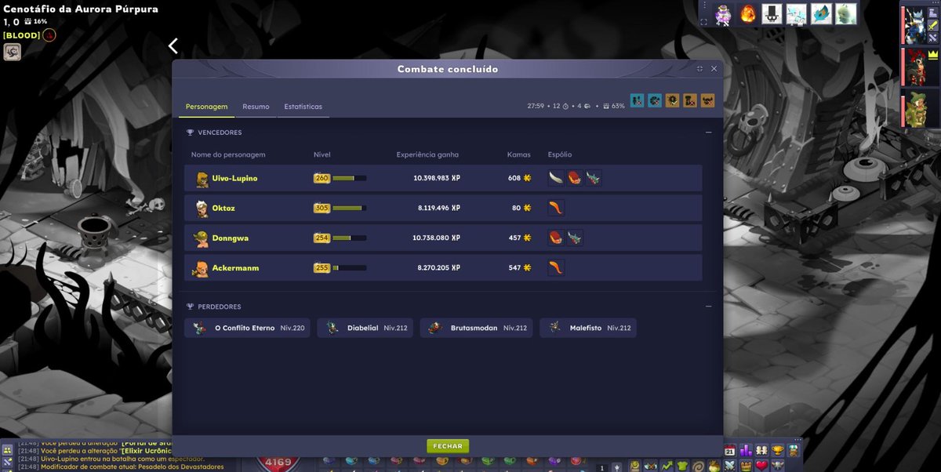Click the guild emblem under BLOOD tag
The height and width of the screenshot is (472, 941).
coord(11,52)
